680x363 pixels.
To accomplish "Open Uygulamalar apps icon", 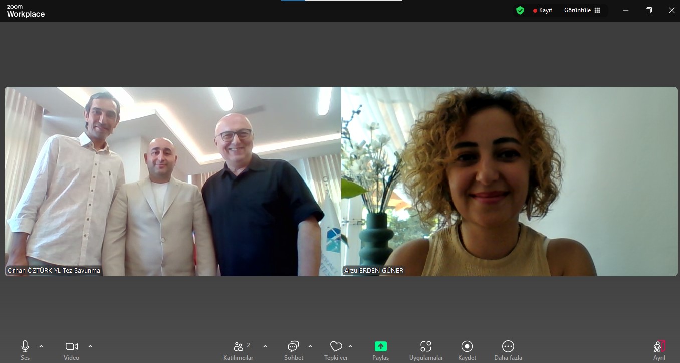I will click(426, 346).
